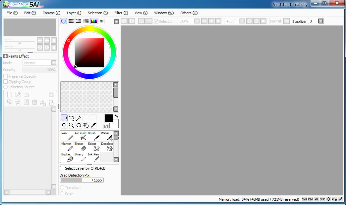The width and height of the screenshot is (346, 205).
Task: Open the Filter menu
Action: [x=121, y=13]
